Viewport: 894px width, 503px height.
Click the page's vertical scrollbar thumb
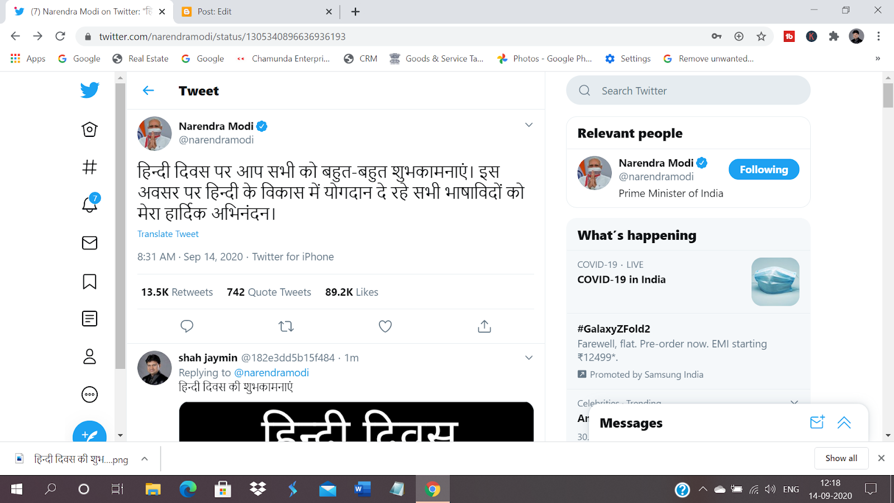click(x=888, y=95)
